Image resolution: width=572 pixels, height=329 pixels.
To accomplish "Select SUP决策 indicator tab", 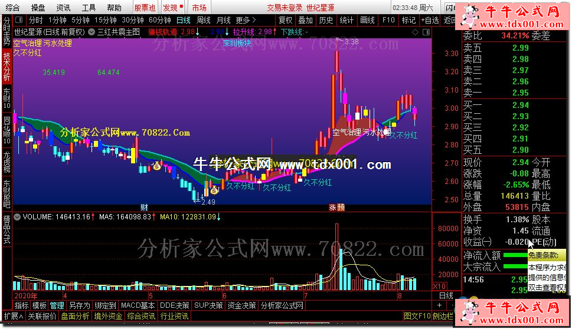I will tap(208, 305).
